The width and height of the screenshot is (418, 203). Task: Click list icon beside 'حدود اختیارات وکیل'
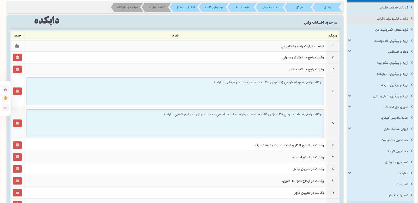coord(336,22)
